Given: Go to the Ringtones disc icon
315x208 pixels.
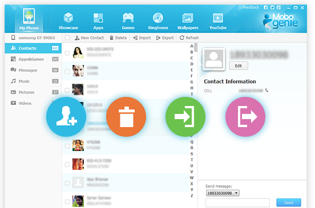Looking at the screenshot, I should 158,18.
